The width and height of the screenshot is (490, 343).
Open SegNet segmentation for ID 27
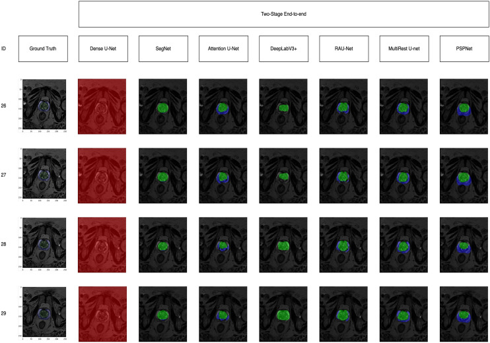pos(163,175)
